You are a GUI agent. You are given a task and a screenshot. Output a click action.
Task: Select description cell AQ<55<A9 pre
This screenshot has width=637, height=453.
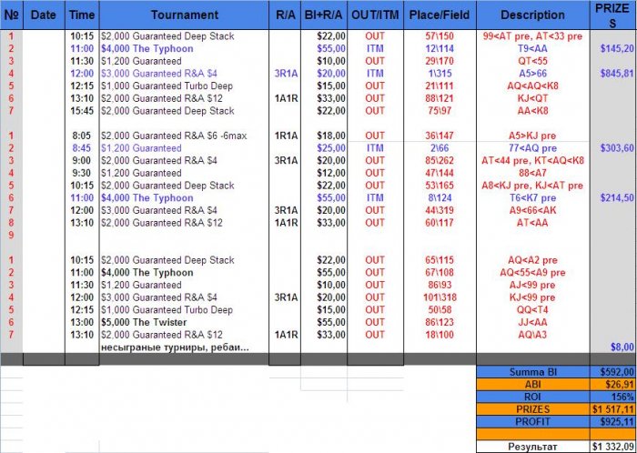(532, 272)
